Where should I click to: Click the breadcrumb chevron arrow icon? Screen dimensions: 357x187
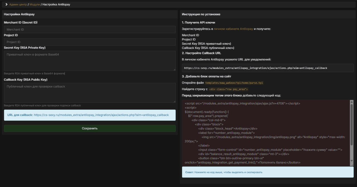6,4
